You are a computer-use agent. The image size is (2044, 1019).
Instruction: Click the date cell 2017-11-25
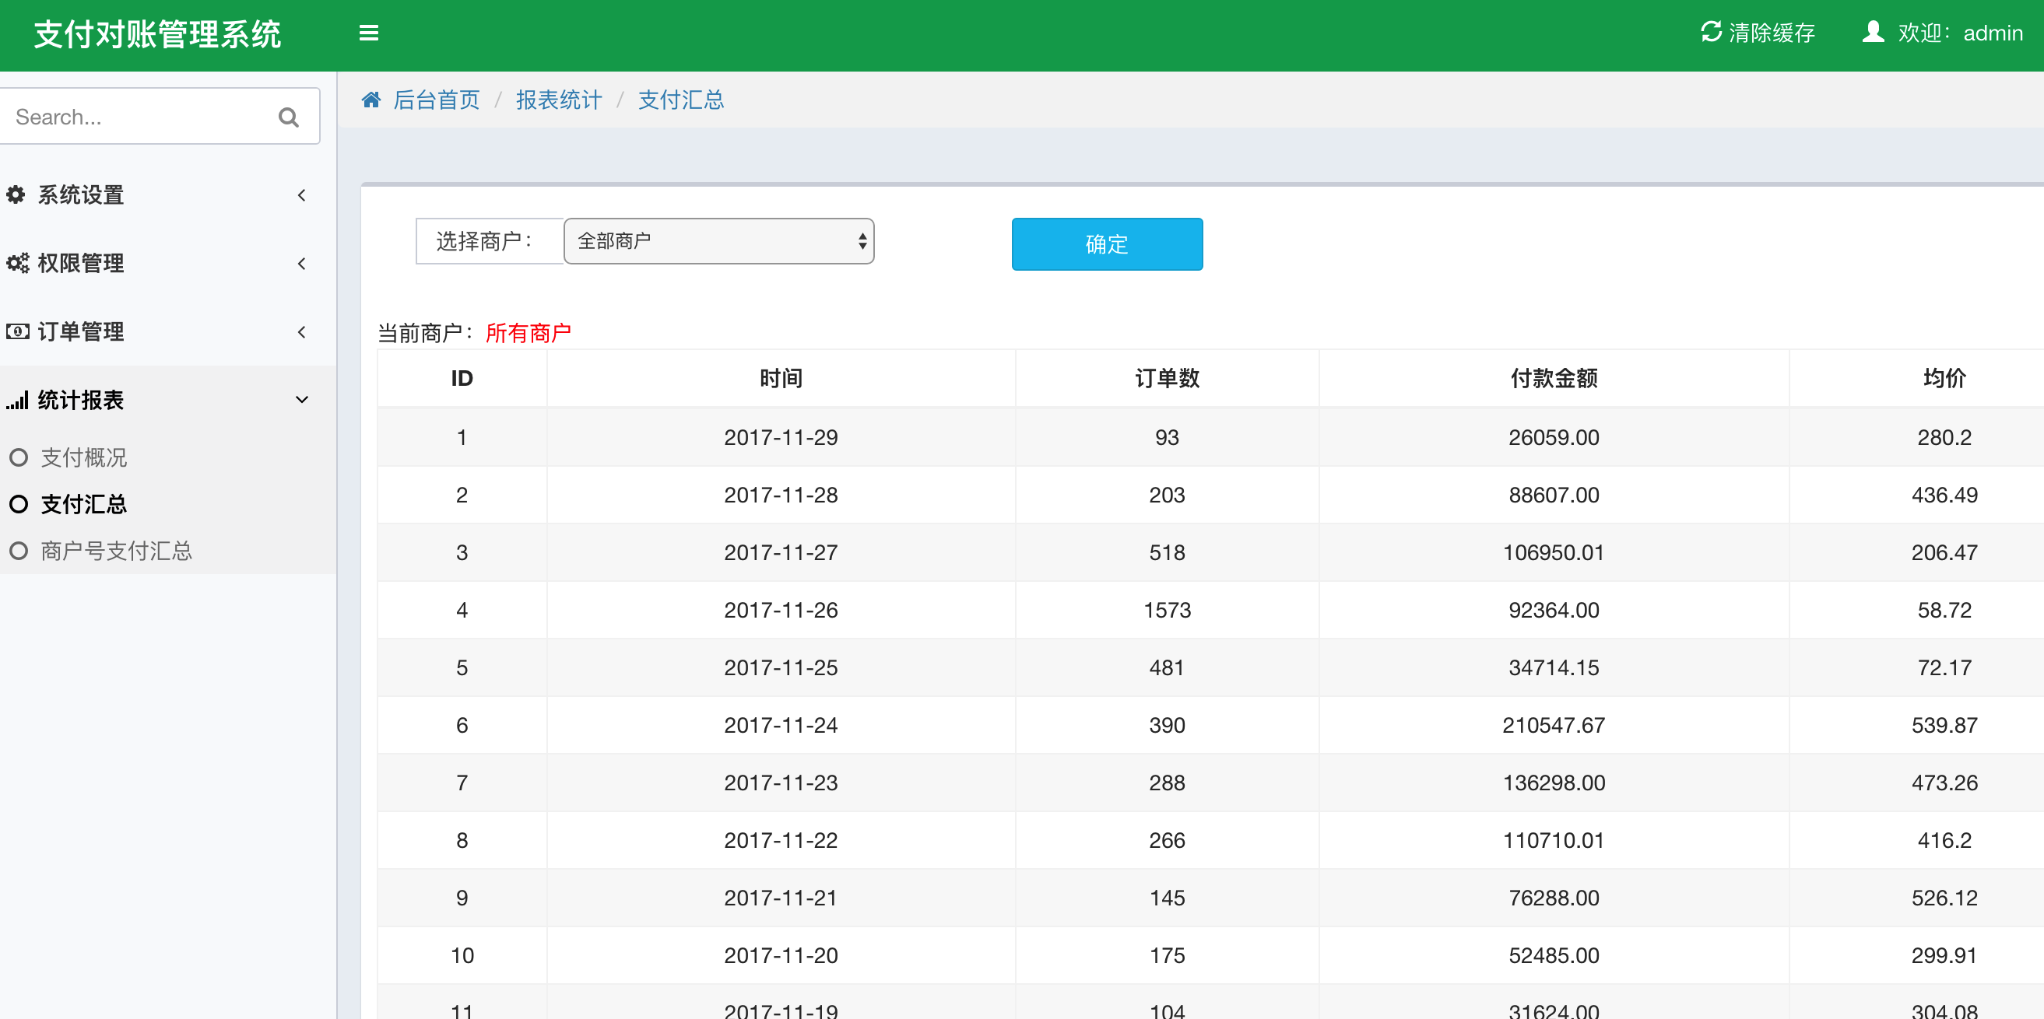click(x=781, y=667)
